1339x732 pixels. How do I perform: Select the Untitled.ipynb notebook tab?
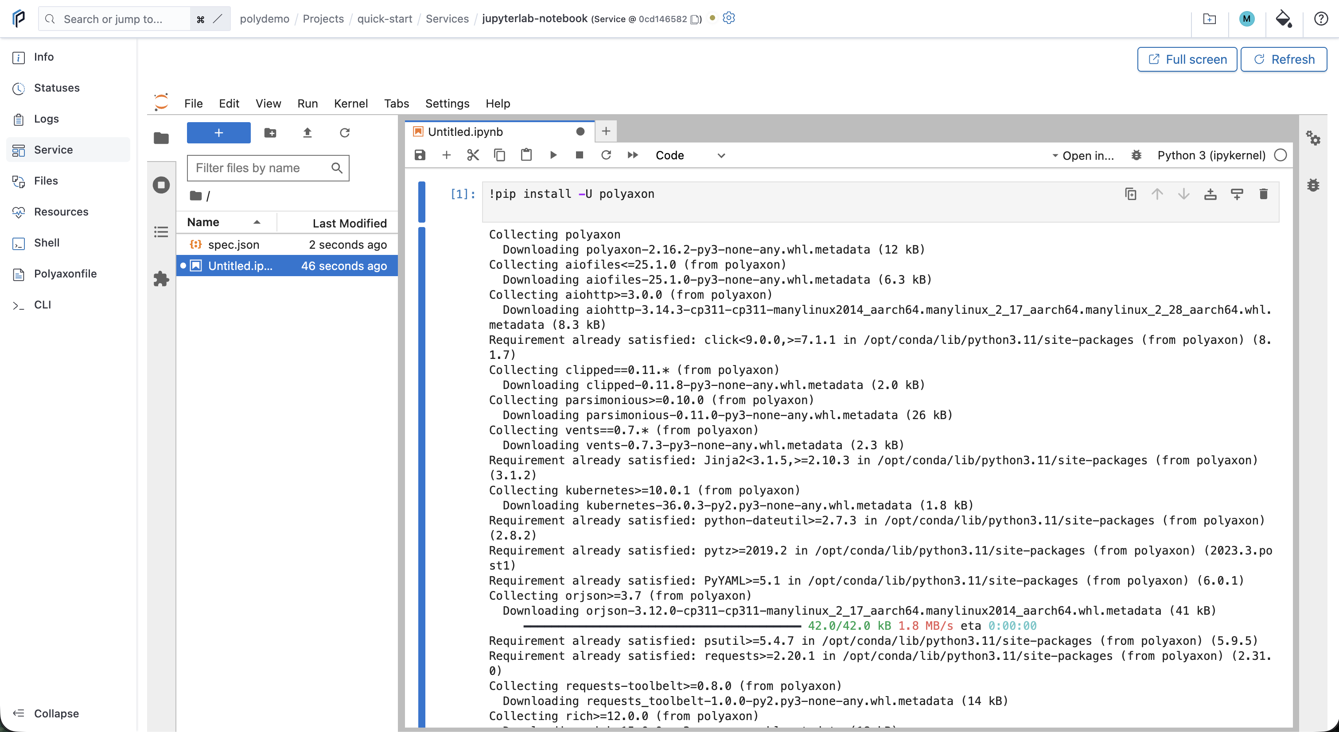pos(499,131)
